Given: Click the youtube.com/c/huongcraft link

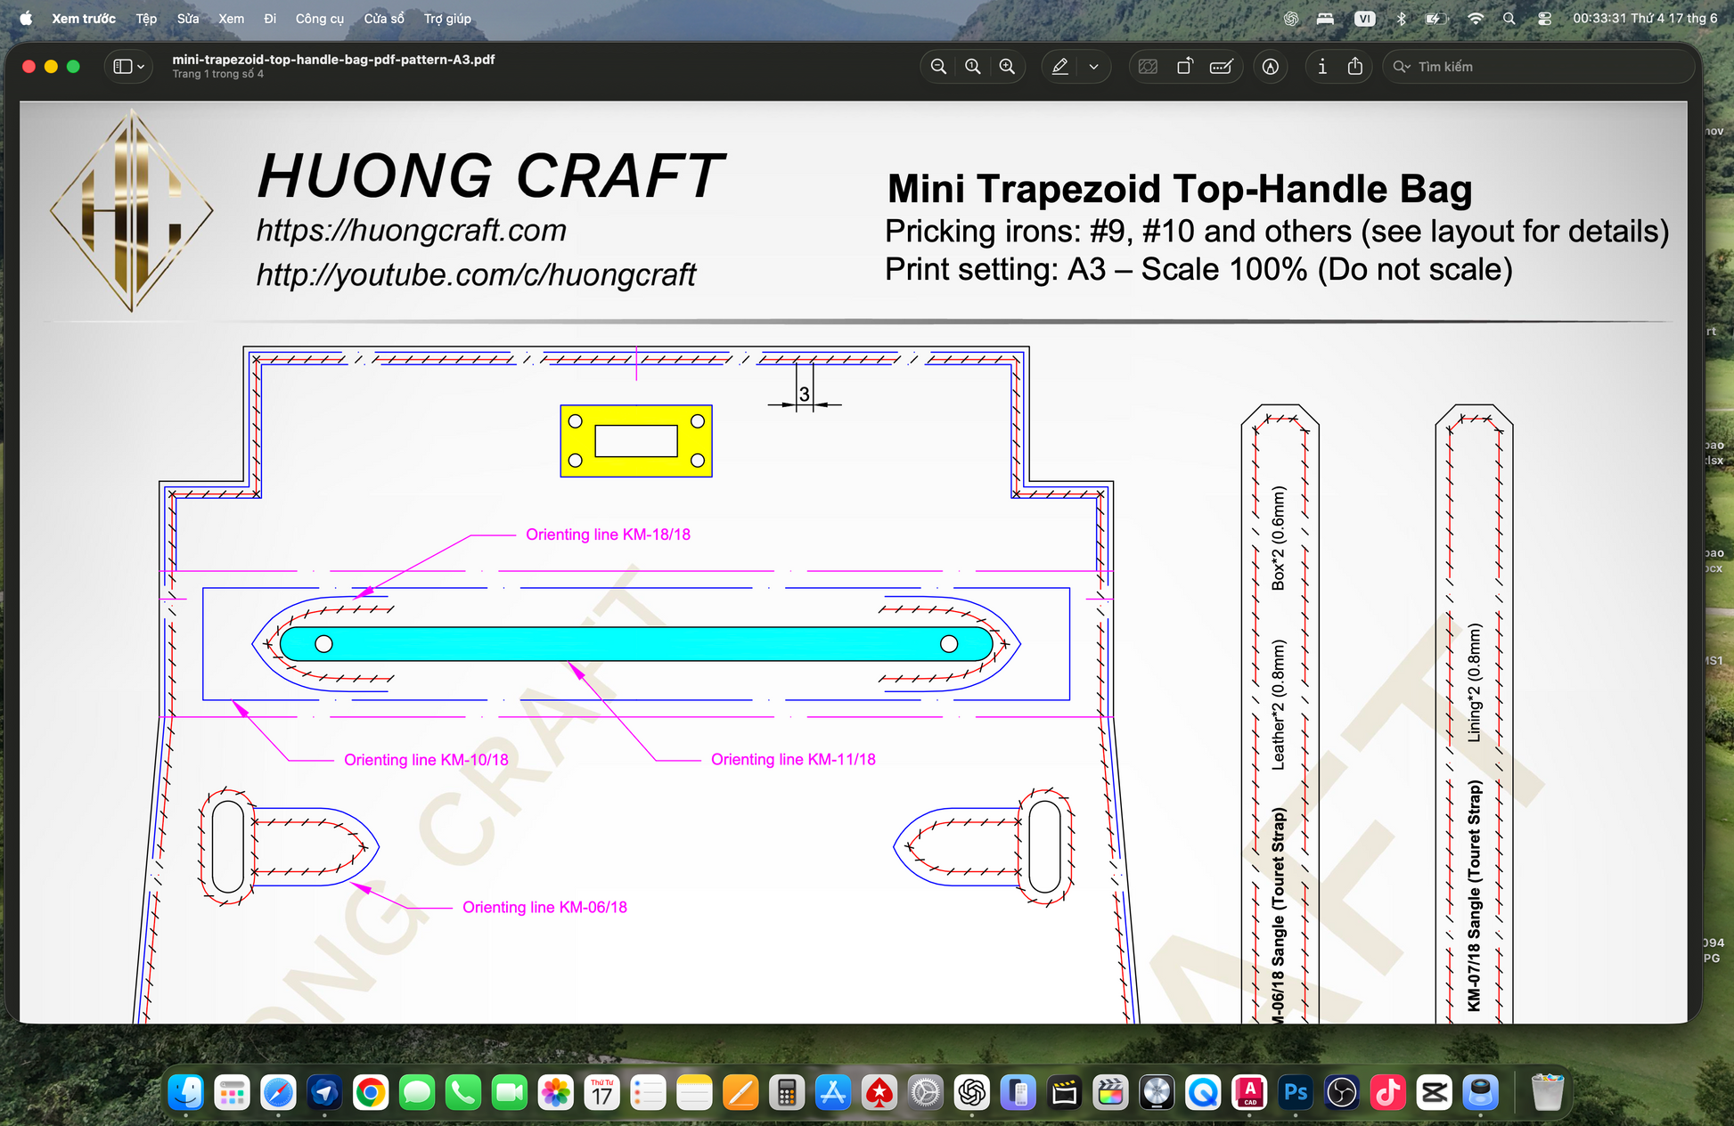Looking at the screenshot, I should pos(476,275).
